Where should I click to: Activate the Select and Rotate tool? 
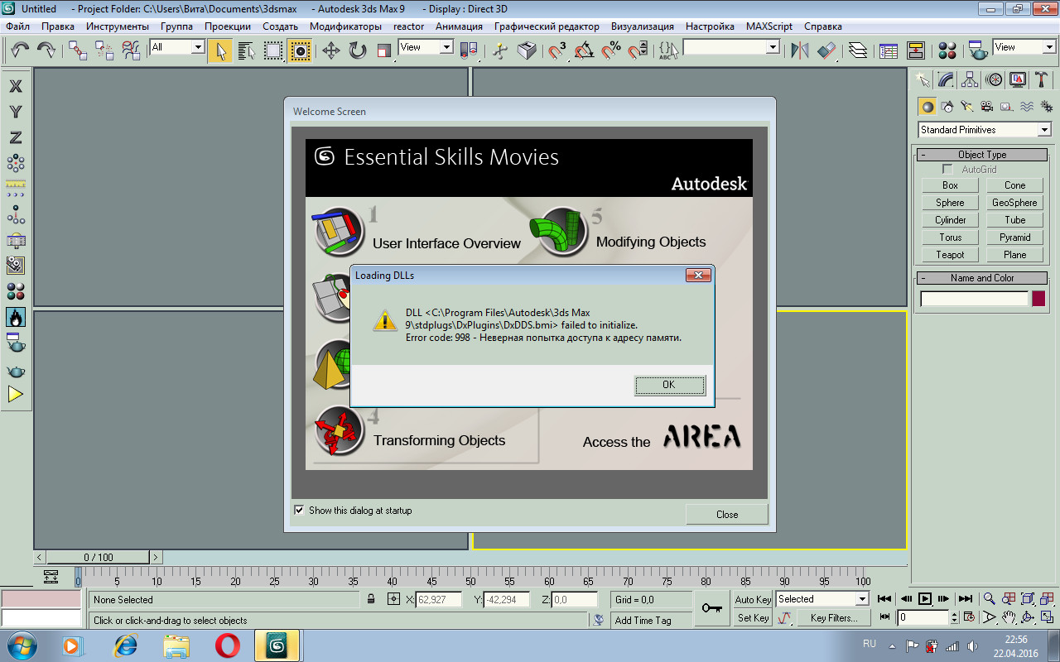pos(358,50)
